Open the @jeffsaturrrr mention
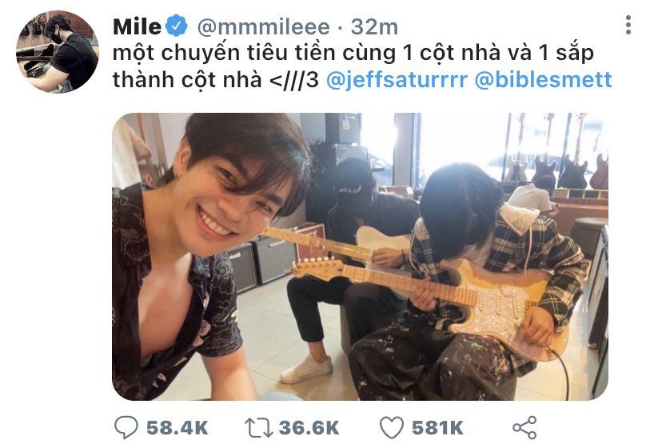 point(397,79)
